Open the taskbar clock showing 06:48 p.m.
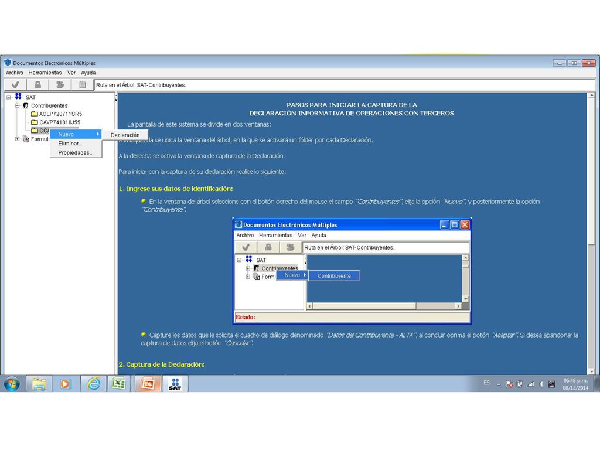This screenshot has width=600, height=450. coord(575,384)
